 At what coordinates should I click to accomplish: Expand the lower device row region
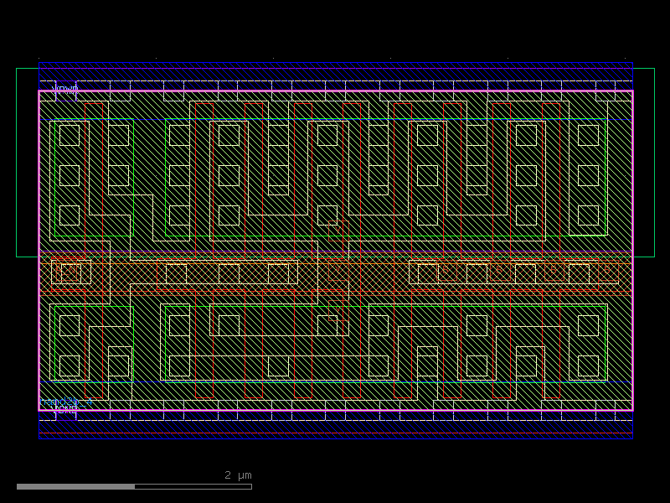[x=335, y=352]
